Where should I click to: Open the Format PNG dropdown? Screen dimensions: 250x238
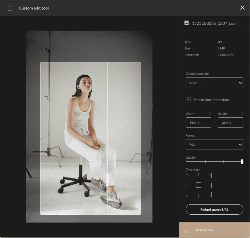(x=214, y=144)
